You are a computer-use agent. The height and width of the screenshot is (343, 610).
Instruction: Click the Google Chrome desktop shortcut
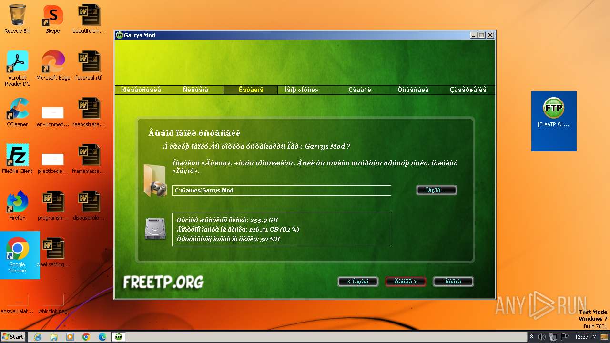tap(17, 255)
